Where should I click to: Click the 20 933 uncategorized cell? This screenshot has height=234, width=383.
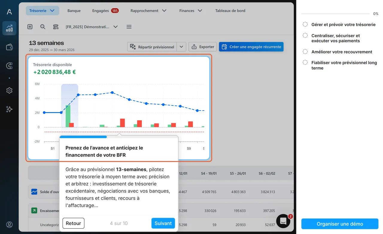(241, 225)
